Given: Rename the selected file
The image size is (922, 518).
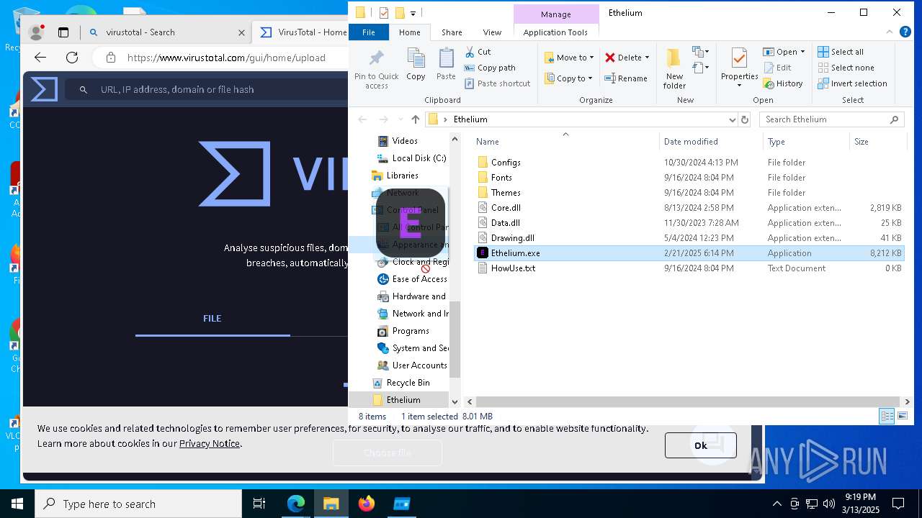Looking at the screenshot, I should point(626,78).
